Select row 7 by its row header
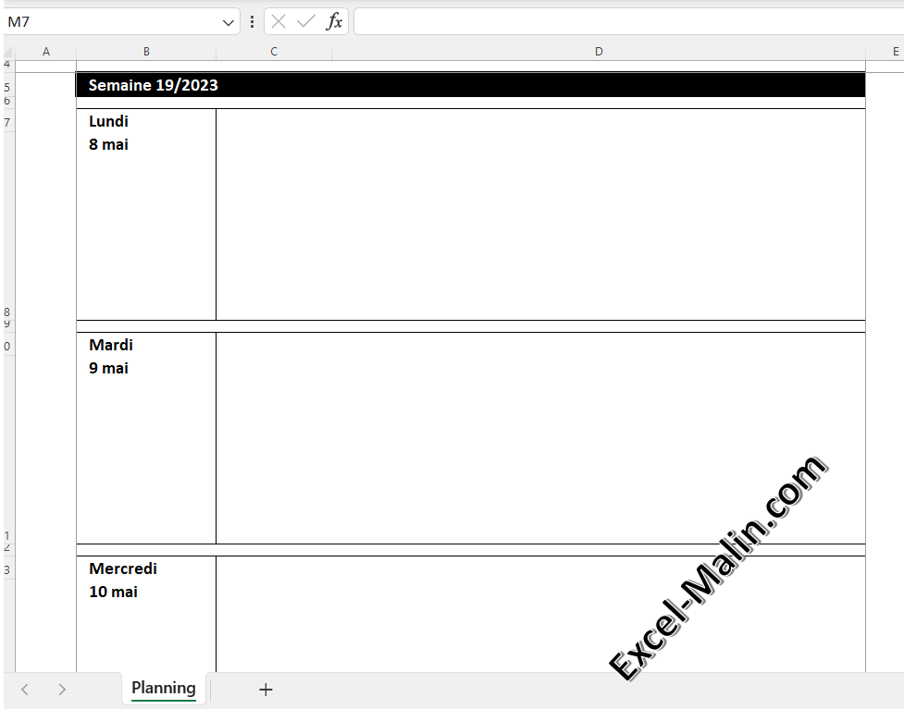This screenshot has height=709, width=904. 7,122
